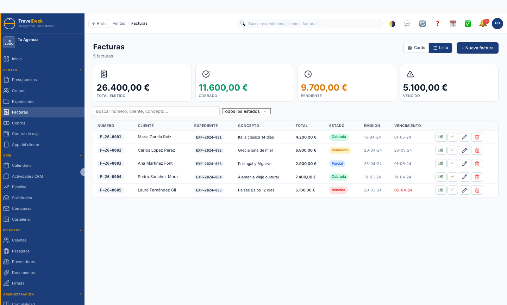The width and height of the screenshot is (507, 305).
Task: Open Pipeline in the sidebar
Action: 42,187
